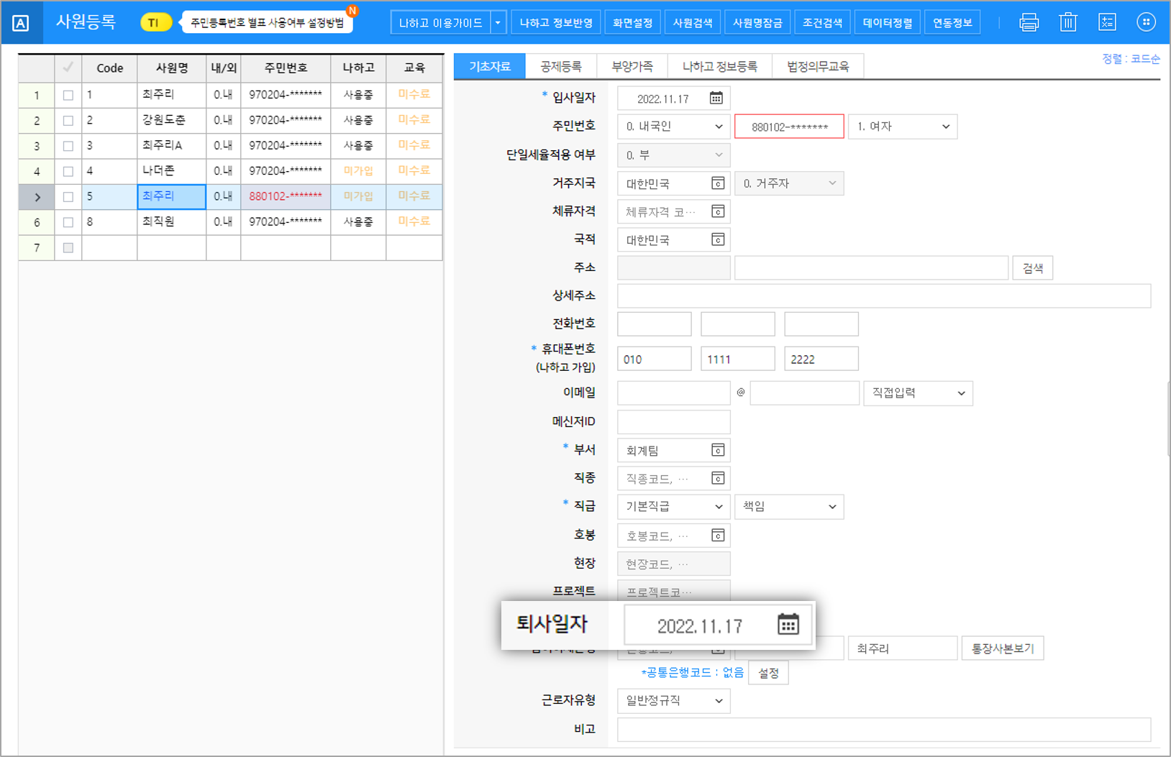Open the Excel export icon

[x=1107, y=22]
